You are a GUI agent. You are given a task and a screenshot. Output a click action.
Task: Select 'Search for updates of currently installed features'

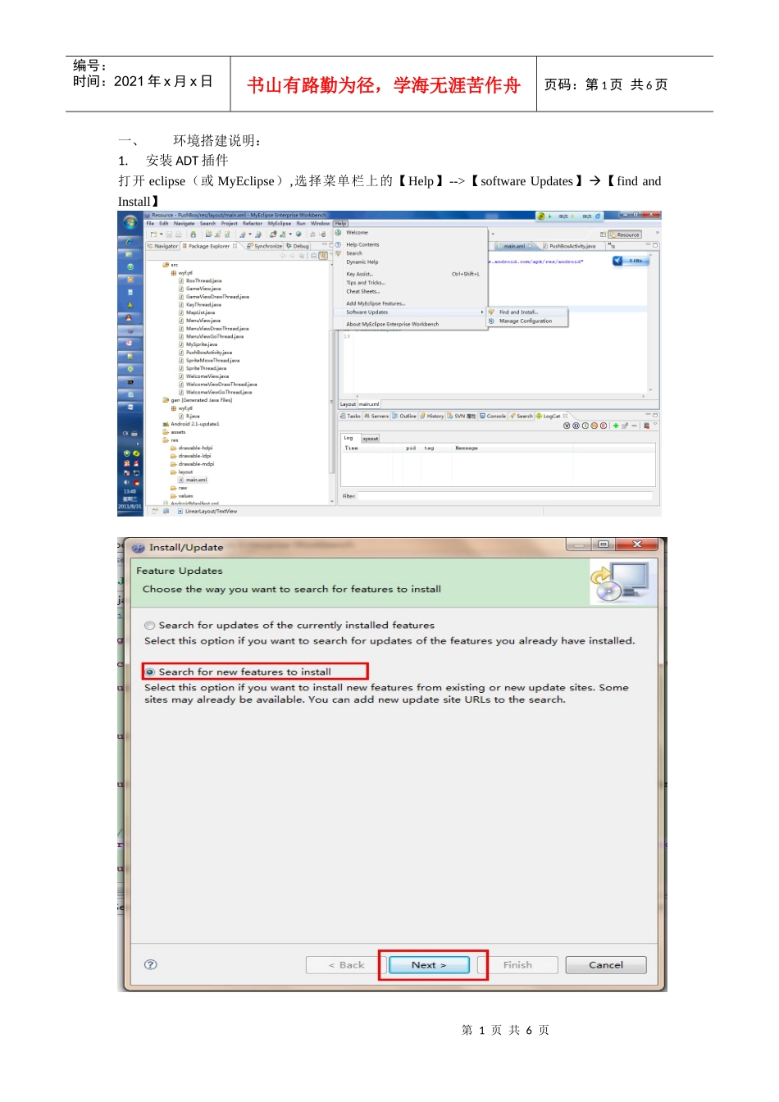click(x=150, y=625)
